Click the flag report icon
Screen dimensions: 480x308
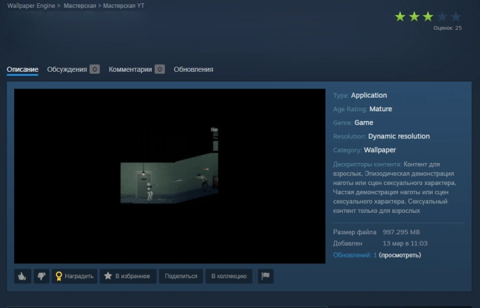[265, 276]
